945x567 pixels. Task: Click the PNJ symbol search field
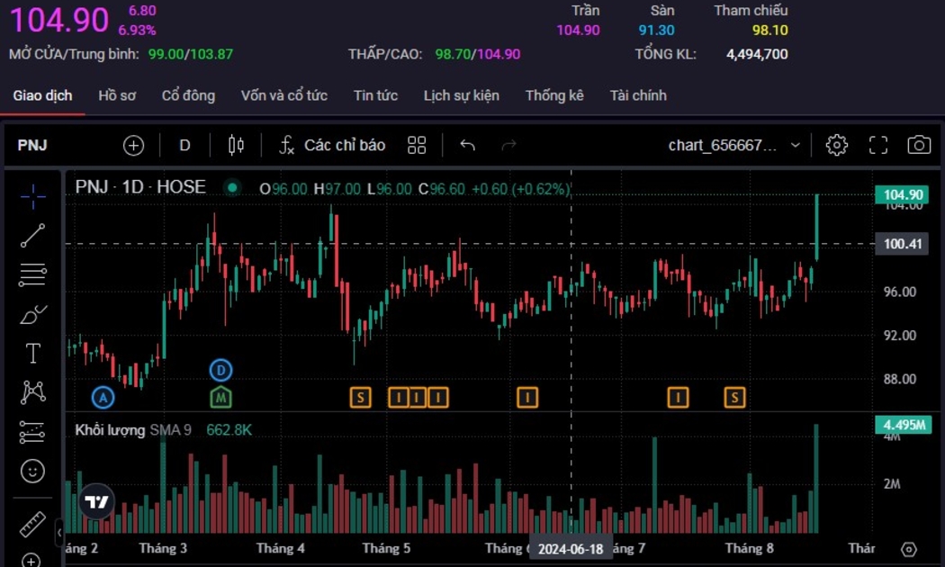[x=33, y=146]
